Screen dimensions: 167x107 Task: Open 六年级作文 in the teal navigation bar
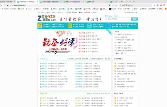pos(61,27)
